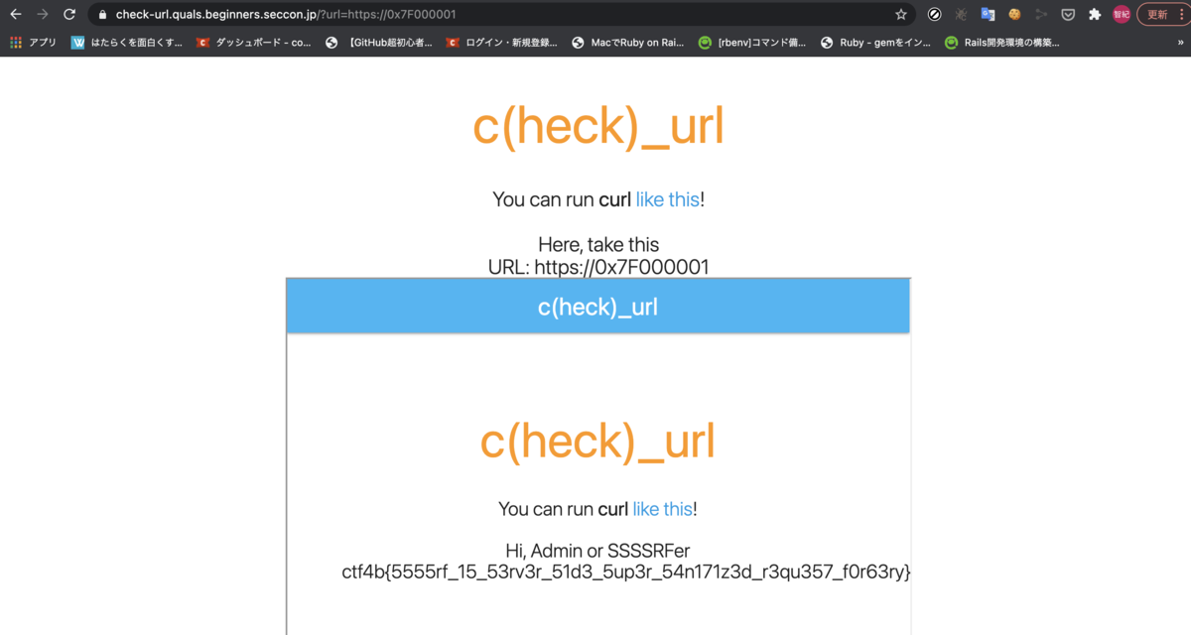Click the "Here, take this" text
Image resolution: width=1191 pixels, height=635 pixels.
[x=598, y=244]
